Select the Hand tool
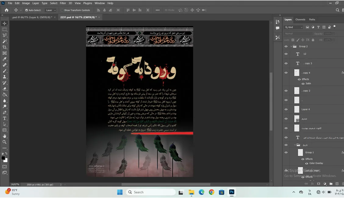Image resolution: width=344 pixels, height=198 pixels. tap(4, 136)
